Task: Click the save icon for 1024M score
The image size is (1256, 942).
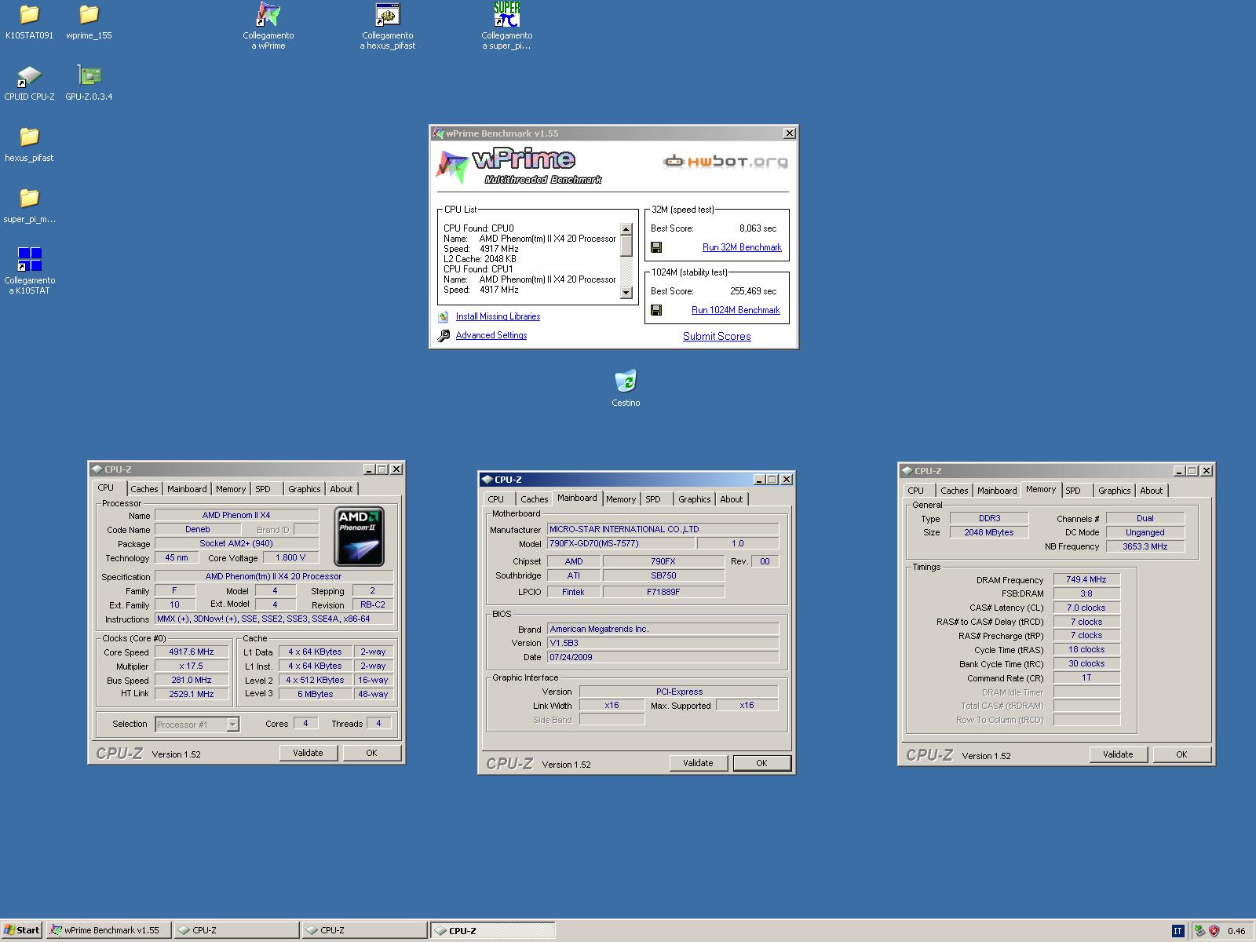Action: pos(656,310)
